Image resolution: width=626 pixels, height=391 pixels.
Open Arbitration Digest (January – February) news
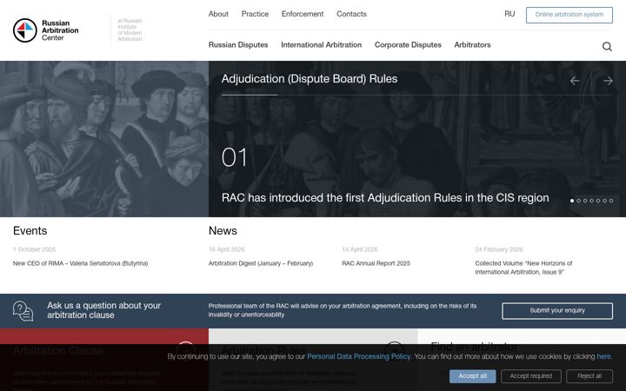pos(261,263)
